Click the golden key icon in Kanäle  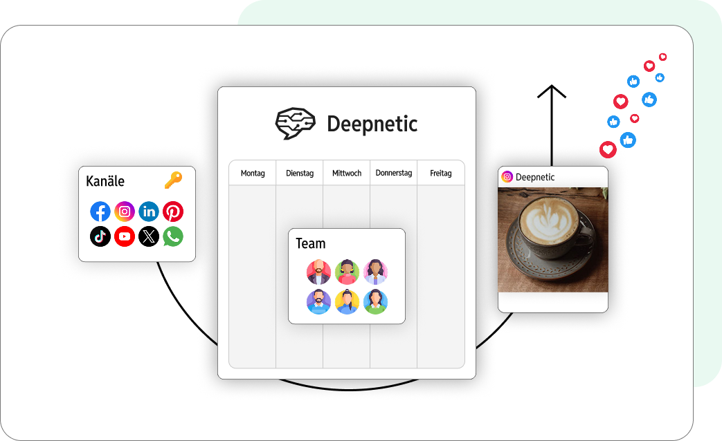tap(173, 181)
